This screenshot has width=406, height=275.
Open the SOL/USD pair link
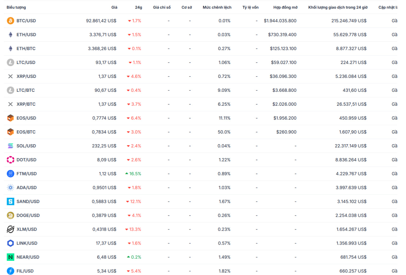[x=26, y=146]
